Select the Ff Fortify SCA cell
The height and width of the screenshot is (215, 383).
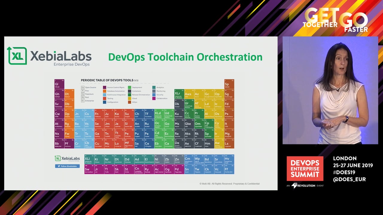(229, 169)
